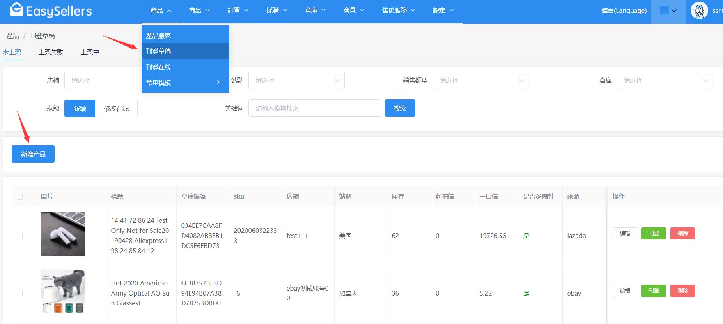Viewport: 723px width, 324px height.
Task: Click the sku column header
Action: point(239,196)
